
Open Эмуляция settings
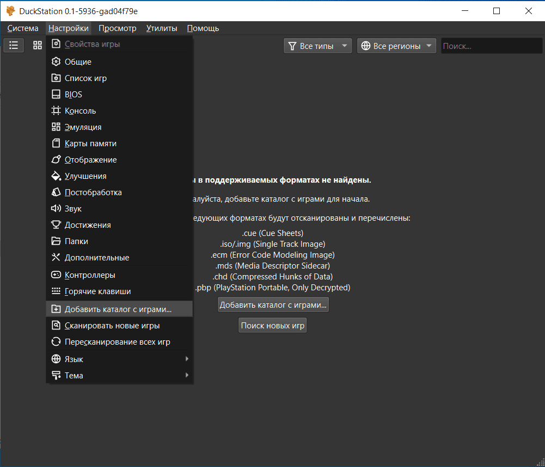coord(119,127)
